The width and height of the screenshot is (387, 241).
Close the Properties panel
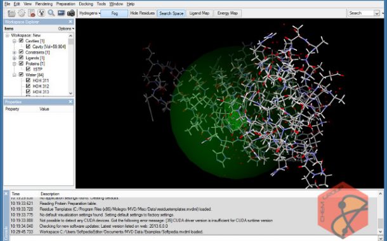click(x=70, y=101)
